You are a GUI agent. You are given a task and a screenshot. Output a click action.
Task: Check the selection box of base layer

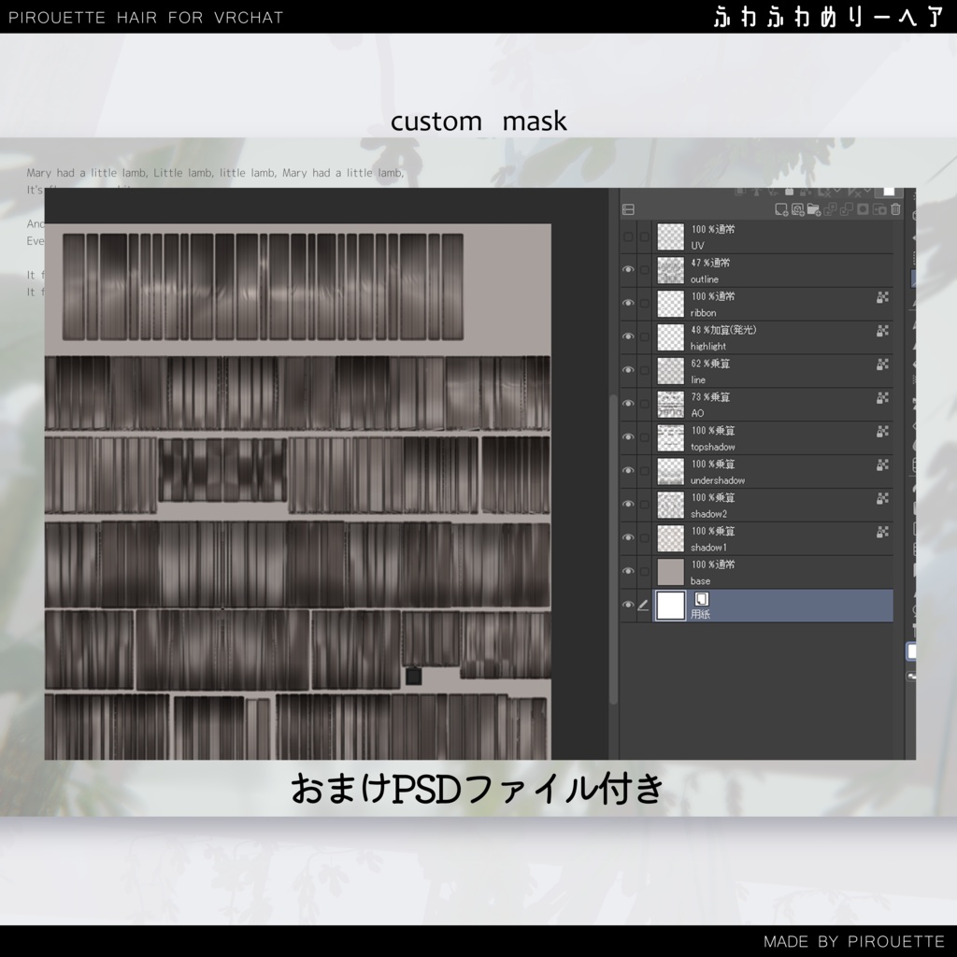pos(645,572)
